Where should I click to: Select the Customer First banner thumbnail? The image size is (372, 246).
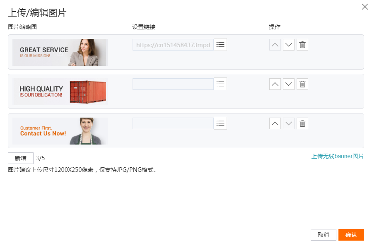click(x=59, y=131)
